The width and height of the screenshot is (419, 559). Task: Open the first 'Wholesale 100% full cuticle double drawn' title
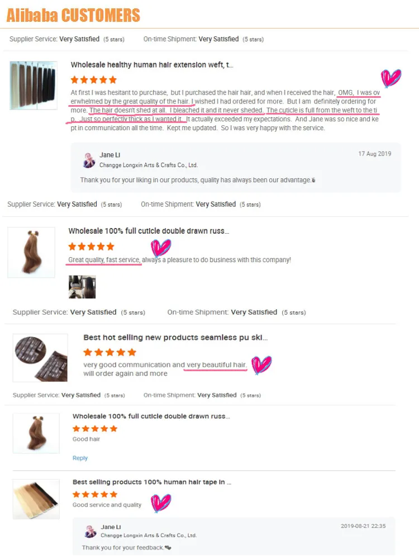(149, 231)
